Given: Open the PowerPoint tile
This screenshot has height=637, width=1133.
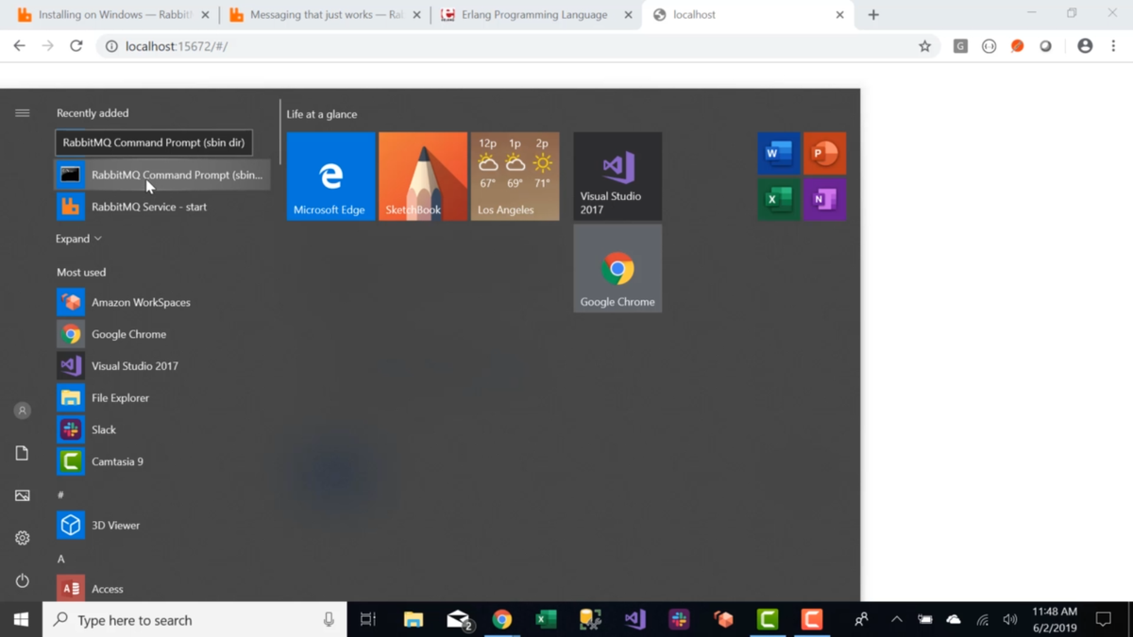Looking at the screenshot, I should click(x=824, y=154).
